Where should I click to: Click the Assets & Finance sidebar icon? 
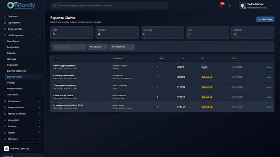point(5,107)
